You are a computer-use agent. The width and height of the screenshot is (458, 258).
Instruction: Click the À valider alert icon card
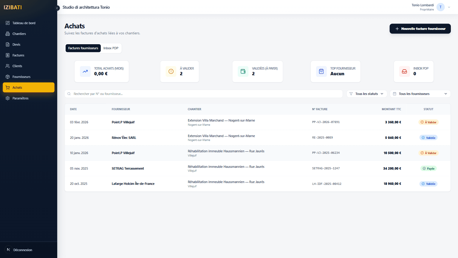tap(171, 71)
